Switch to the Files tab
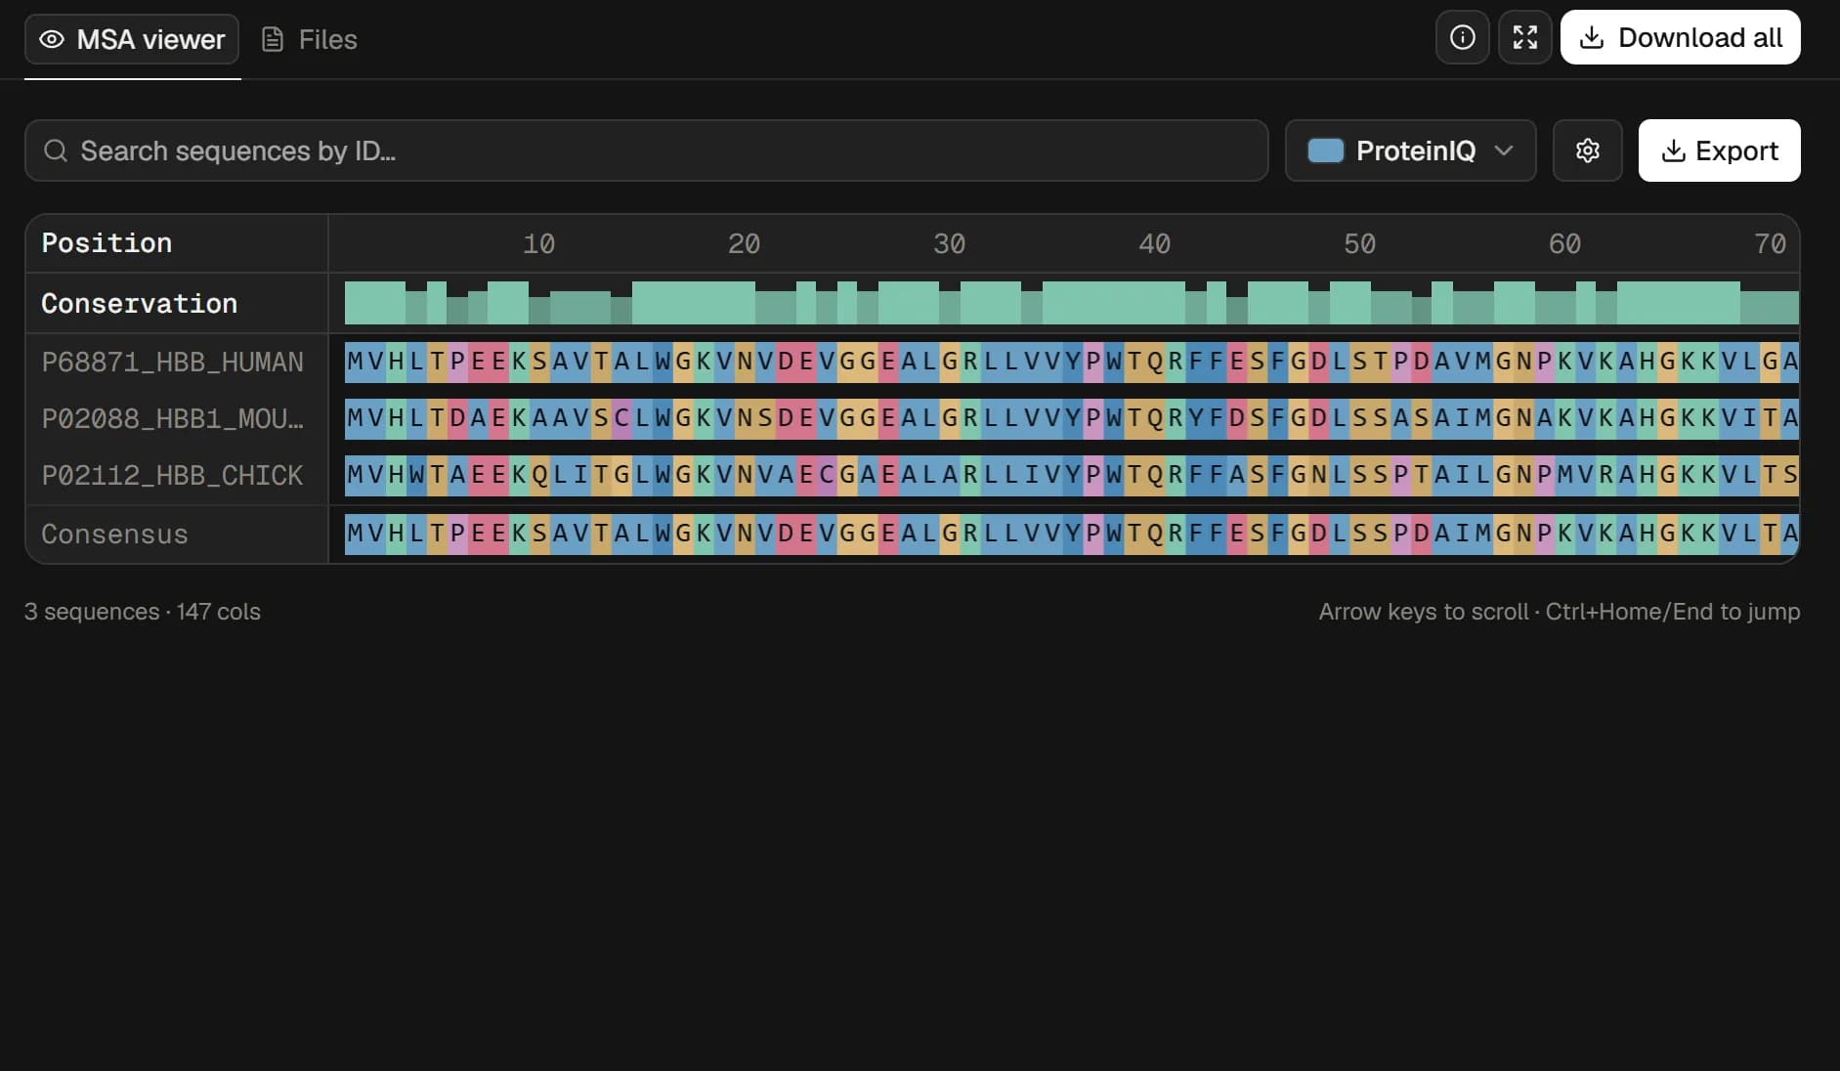The height and width of the screenshot is (1071, 1840). point(309,39)
